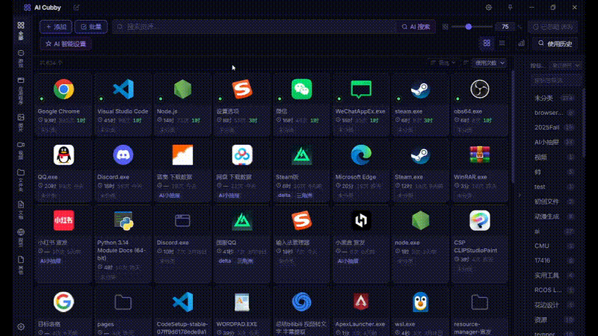
Task: Adjust the icon size slider handle
Action: point(469,27)
